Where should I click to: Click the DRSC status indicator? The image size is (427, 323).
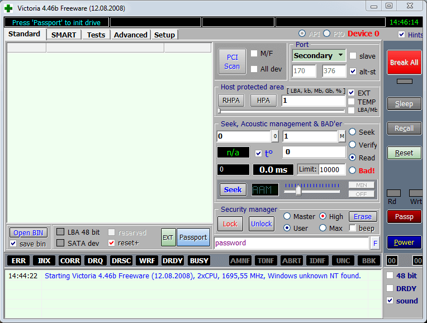click(x=121, y=260)
